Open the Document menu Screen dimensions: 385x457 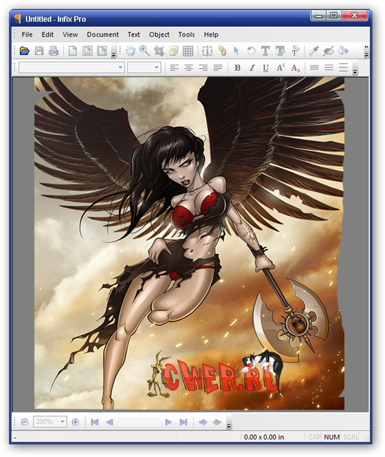click(102, 34)
